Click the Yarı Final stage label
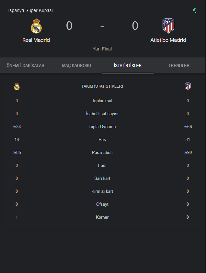This screenshot has height=273, width=206. (x=102, y=49)
